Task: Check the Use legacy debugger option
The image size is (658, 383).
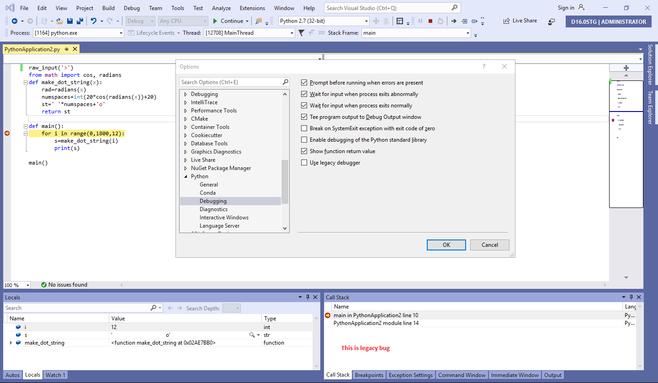Action: [x=304, y=162]
